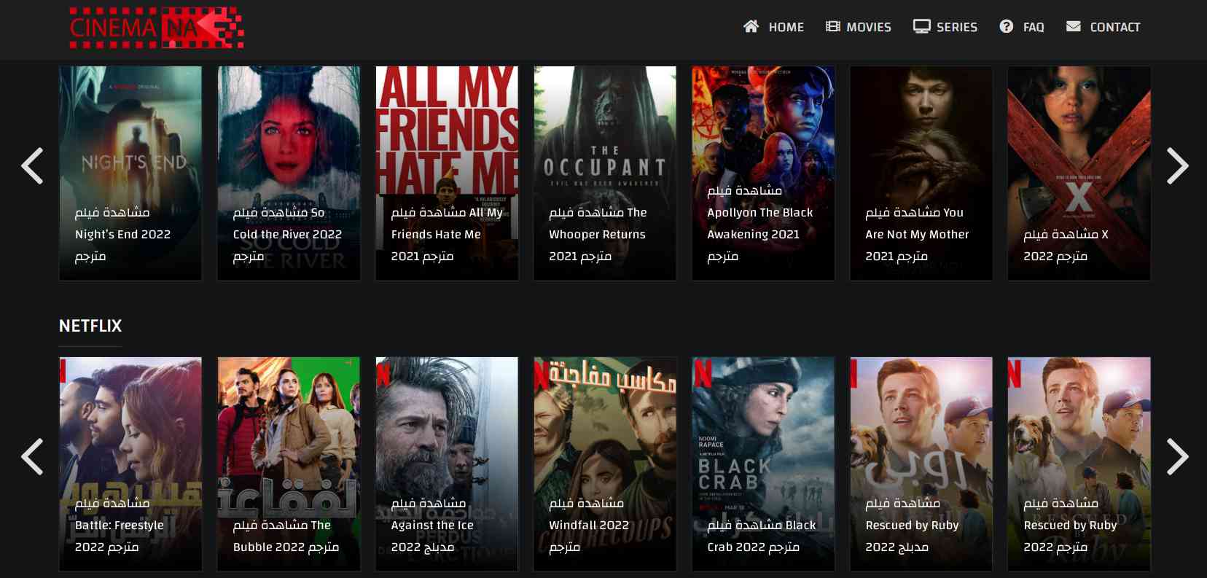Viewport: 1207px width, 578px height.
Task: Click the envelope Contact icon
Action: coord(1073,26)
